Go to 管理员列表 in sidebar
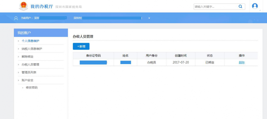The width and height of the screenshot is (267, 119). tap(29, 72)
